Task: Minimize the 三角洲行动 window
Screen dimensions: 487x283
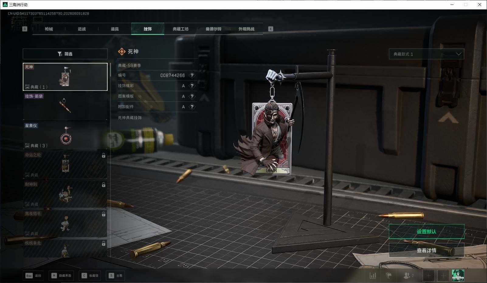Action: (x=452, y=5)
